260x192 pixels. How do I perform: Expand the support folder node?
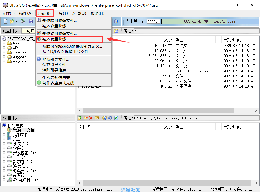(4, 57)
